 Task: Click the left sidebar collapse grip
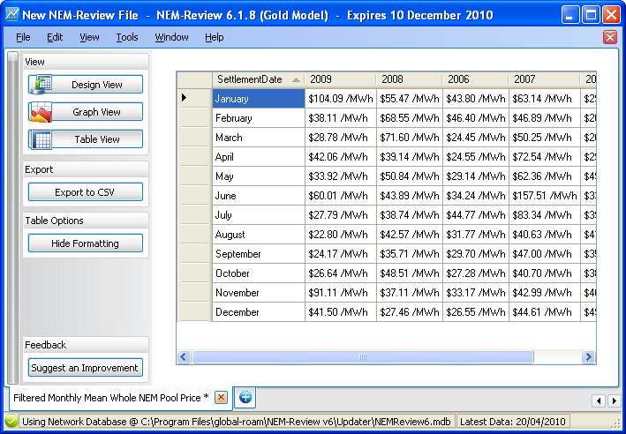(12, 217)
